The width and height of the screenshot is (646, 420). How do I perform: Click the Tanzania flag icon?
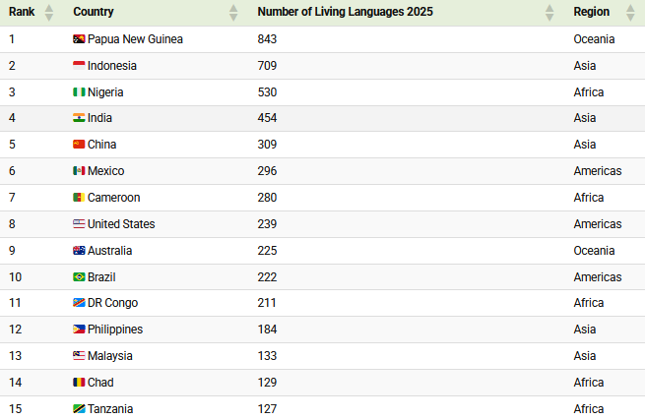(x=79, y=409)
